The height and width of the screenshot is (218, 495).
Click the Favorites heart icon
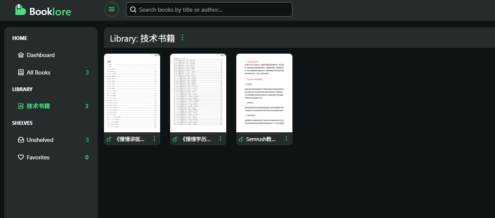[21, 157]
